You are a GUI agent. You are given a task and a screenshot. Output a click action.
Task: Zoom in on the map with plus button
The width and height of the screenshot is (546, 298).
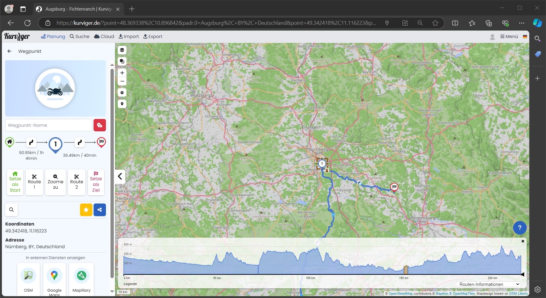pos(122,73)
